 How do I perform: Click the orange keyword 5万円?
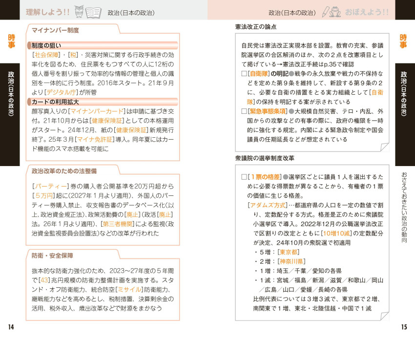43,196
